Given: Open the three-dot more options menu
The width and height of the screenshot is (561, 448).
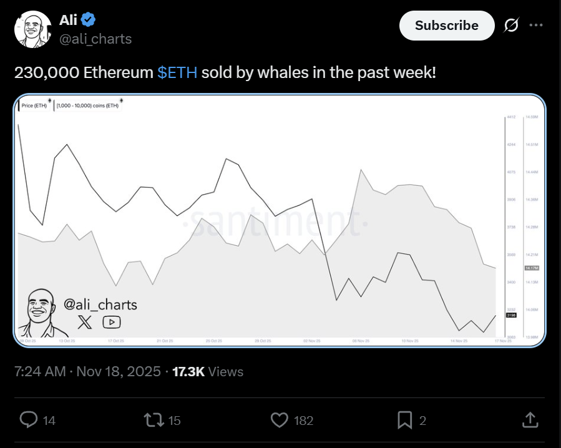Looking at the screenshot, I should click(536, 26).
